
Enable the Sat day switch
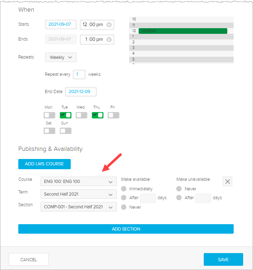[x=49, y=131]
